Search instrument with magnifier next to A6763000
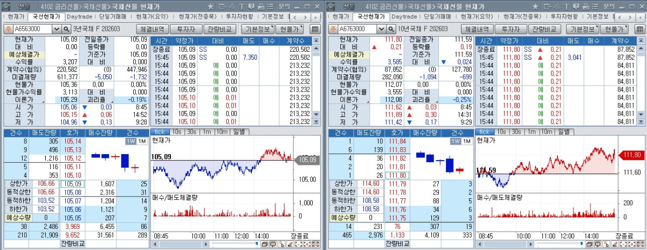Viewport: 647px width, 250px height. 390,29
